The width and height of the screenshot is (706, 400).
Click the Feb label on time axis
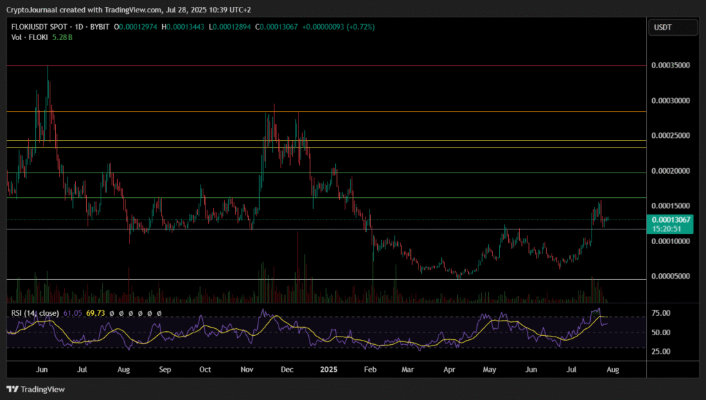coord(370,370)
